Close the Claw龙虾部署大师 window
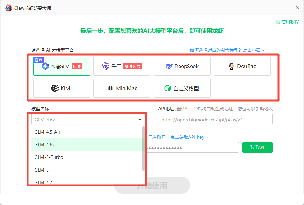 click(x=298, y=8)
